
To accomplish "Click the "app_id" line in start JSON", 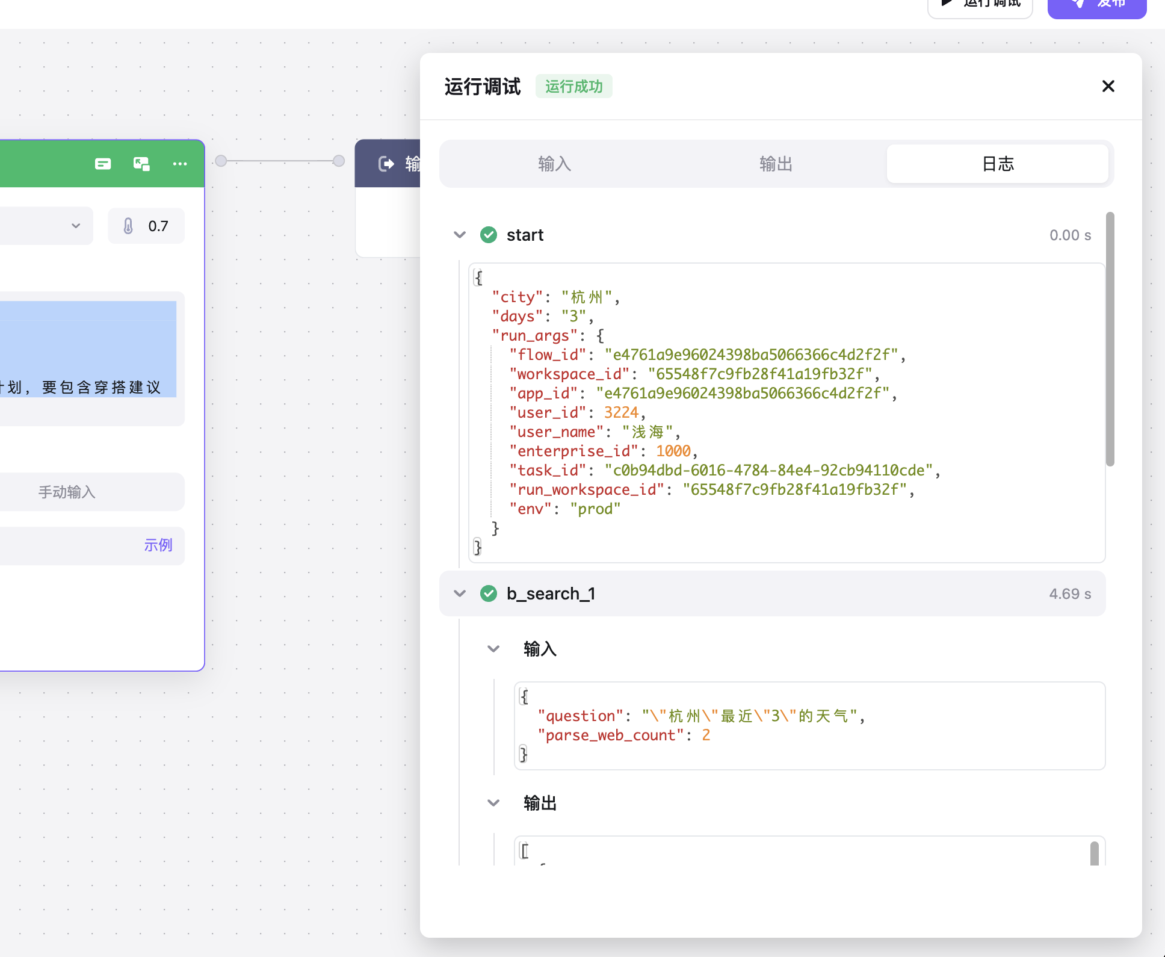I will coord(703,393).
